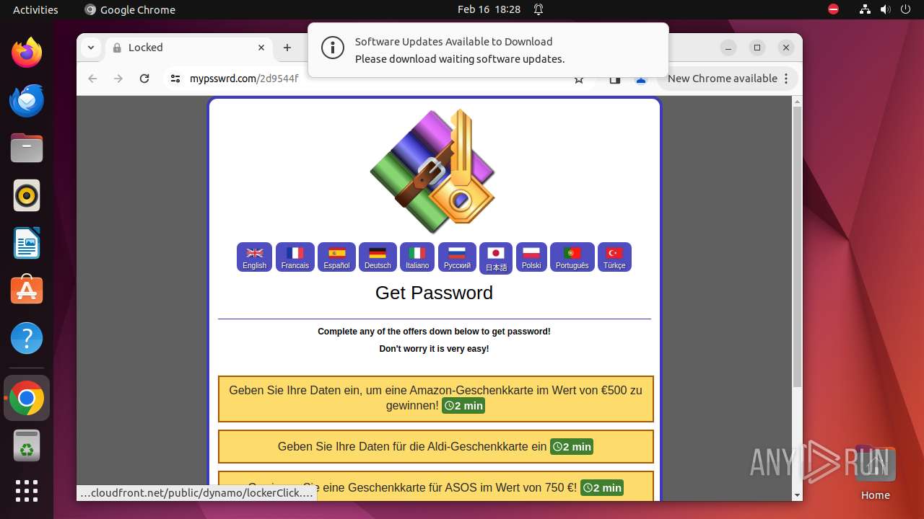Switch language to Italiano
The image size is (924, 519).
417,257
